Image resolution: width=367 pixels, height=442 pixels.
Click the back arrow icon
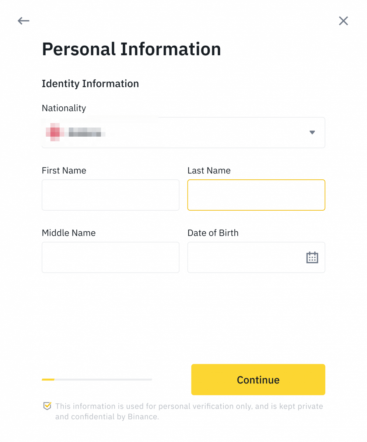23,21
